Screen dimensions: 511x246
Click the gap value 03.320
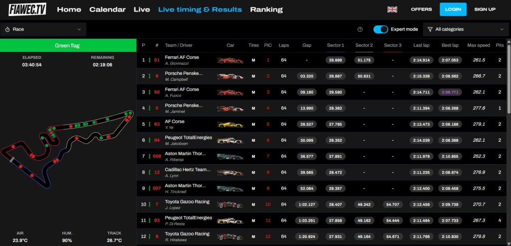pyautogui.click(x=307, y=76)
